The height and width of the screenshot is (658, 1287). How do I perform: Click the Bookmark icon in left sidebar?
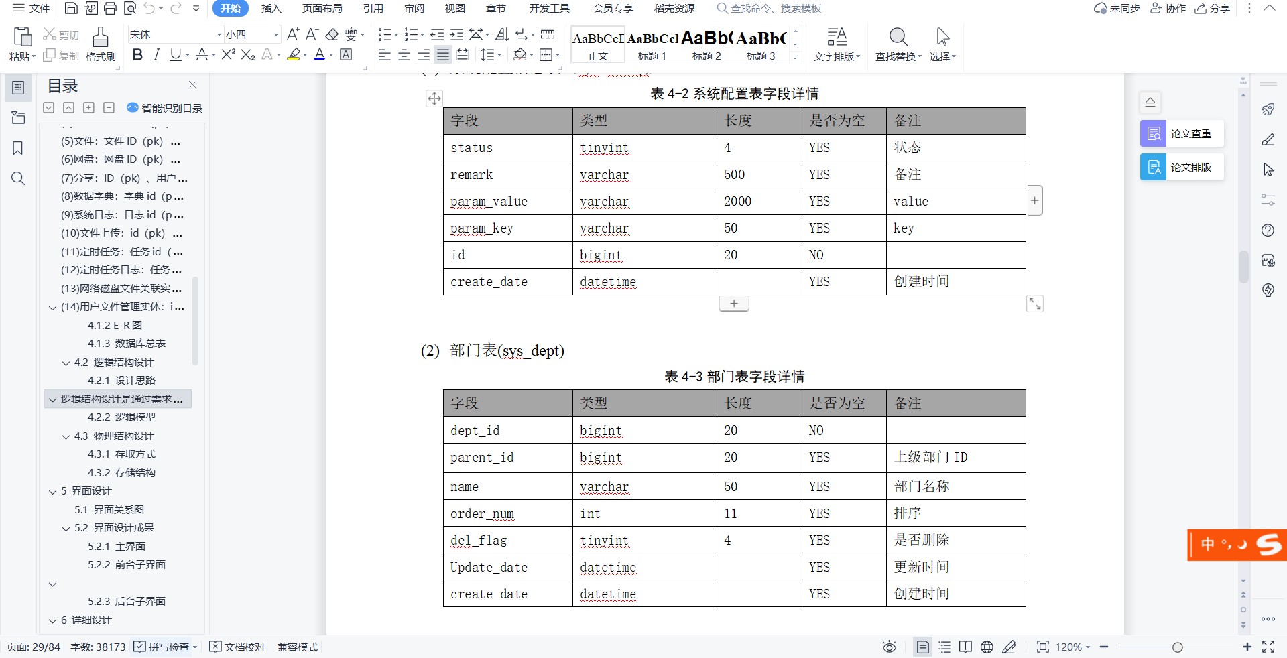[x=18, y=148]
